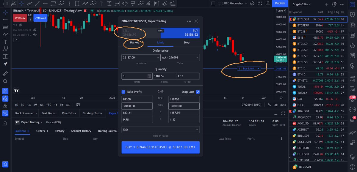Screen dimensions: 357x172
Task: Click the fullscreen mode icon
Action: pos(260,4)
